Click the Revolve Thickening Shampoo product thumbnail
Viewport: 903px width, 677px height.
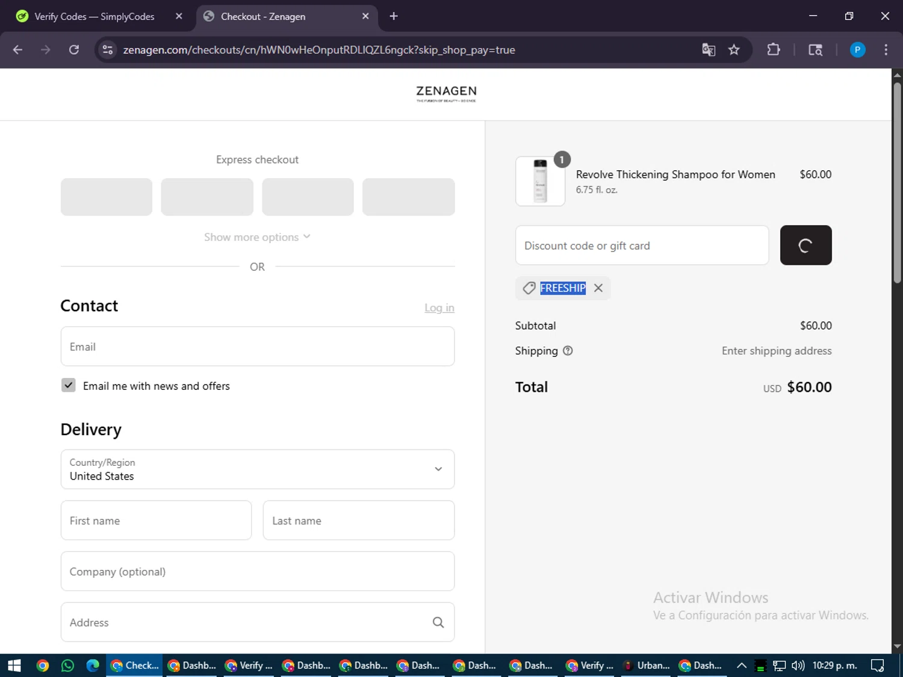tap(540, 181)
